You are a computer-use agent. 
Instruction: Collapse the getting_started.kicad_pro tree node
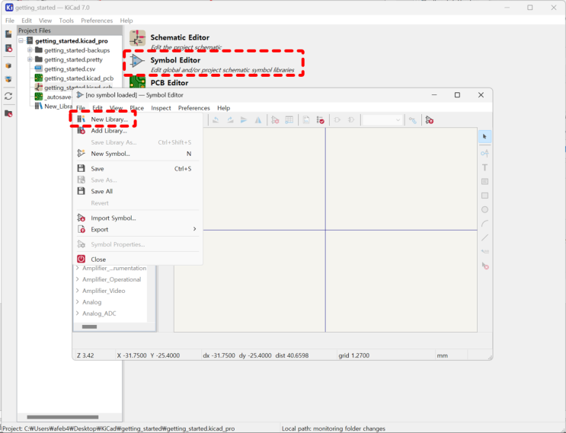point(21,41)
